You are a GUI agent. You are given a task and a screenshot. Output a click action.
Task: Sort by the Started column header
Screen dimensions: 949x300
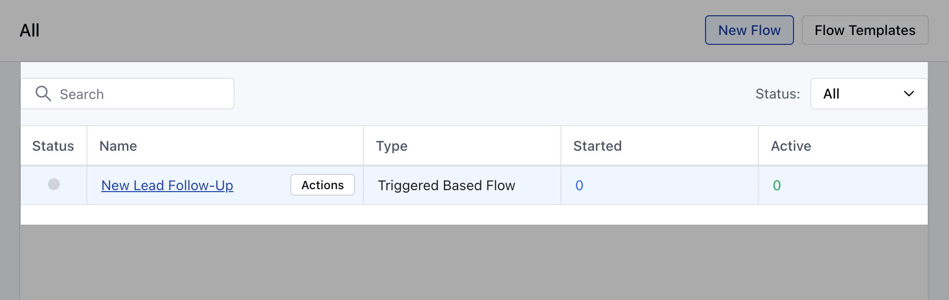coord(597,146)
